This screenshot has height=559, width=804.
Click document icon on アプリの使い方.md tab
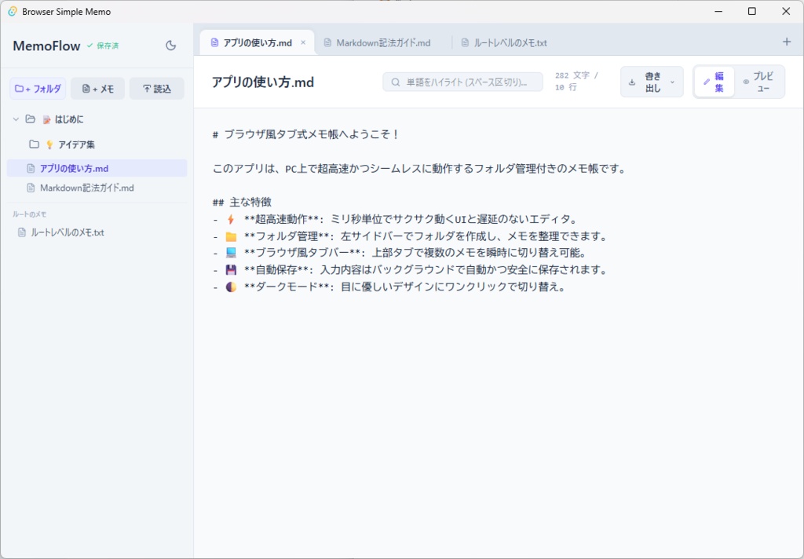214,42
